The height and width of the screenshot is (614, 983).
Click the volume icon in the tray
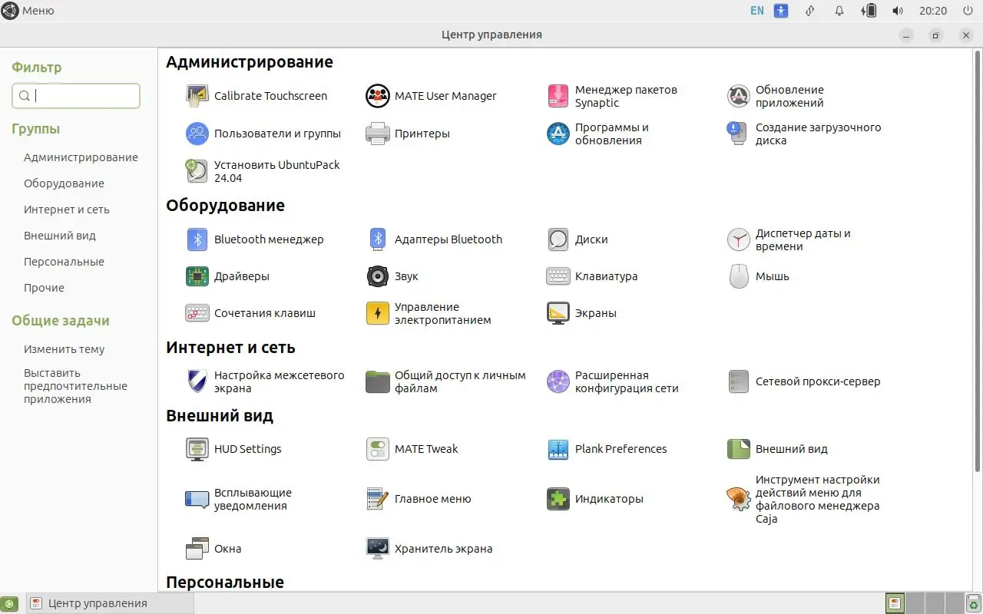tap(897, 11)
